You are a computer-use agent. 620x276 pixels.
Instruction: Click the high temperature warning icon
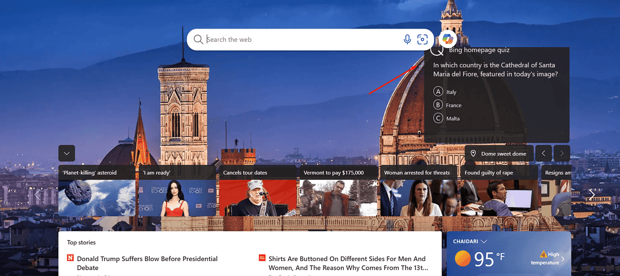pos(543,255)
